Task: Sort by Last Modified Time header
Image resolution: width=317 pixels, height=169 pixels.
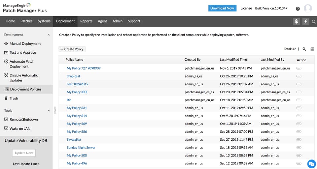Action: coord(233,60)
